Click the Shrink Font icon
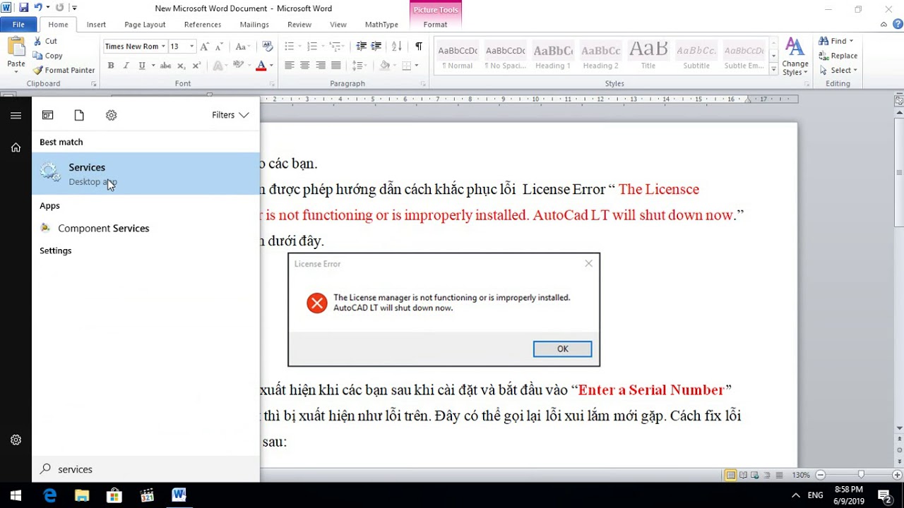Screen dimensions: 904x508 pos(219,47)
